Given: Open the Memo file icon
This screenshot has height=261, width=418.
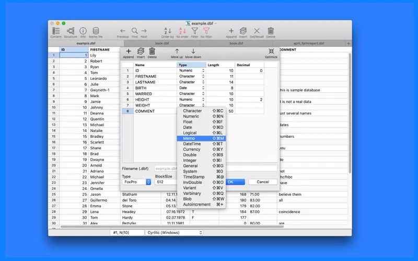Looking at the screenshot, I should coord(96,31).
